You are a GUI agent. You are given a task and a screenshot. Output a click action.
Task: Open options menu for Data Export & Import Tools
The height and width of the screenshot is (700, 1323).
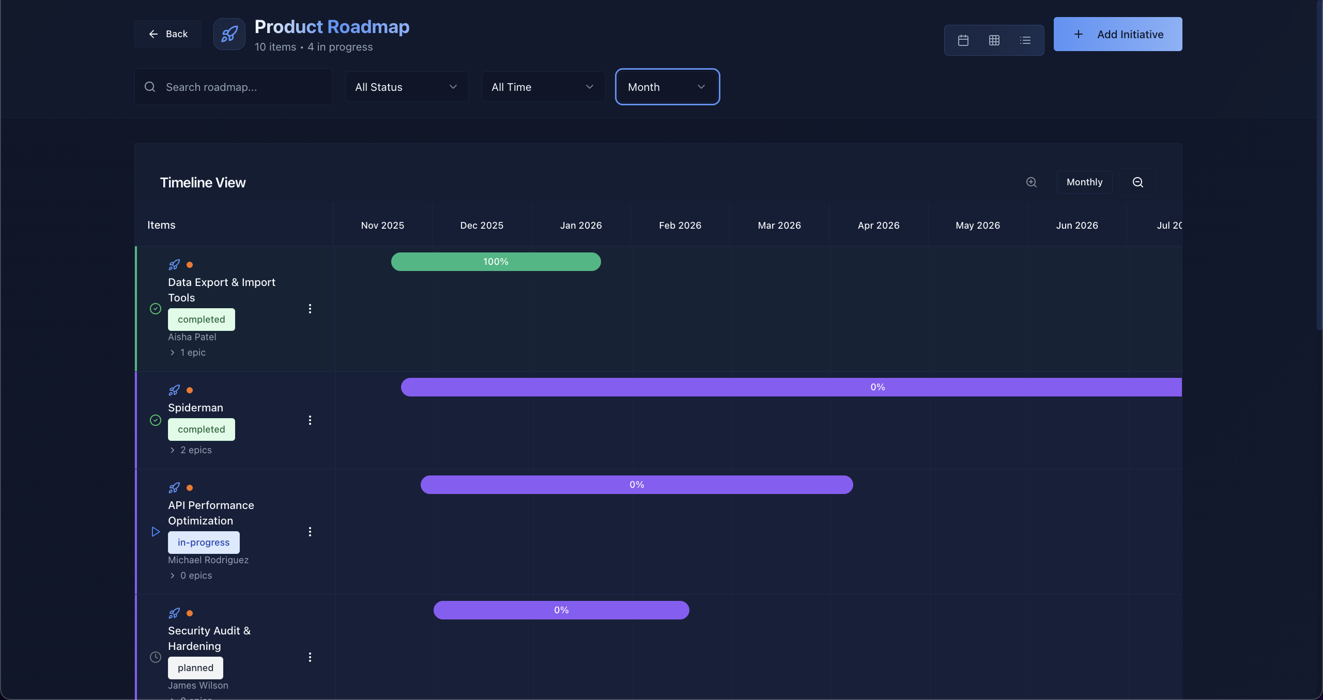[310, 309]
